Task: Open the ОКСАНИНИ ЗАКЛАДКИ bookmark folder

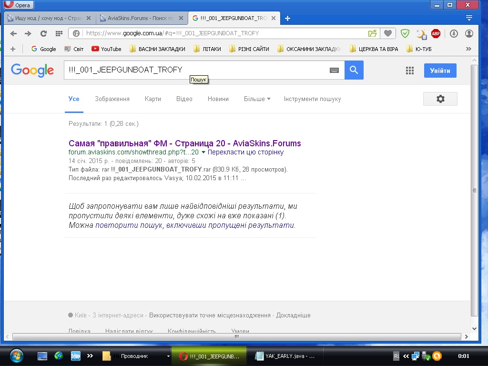Action: [x=309, y=49]
